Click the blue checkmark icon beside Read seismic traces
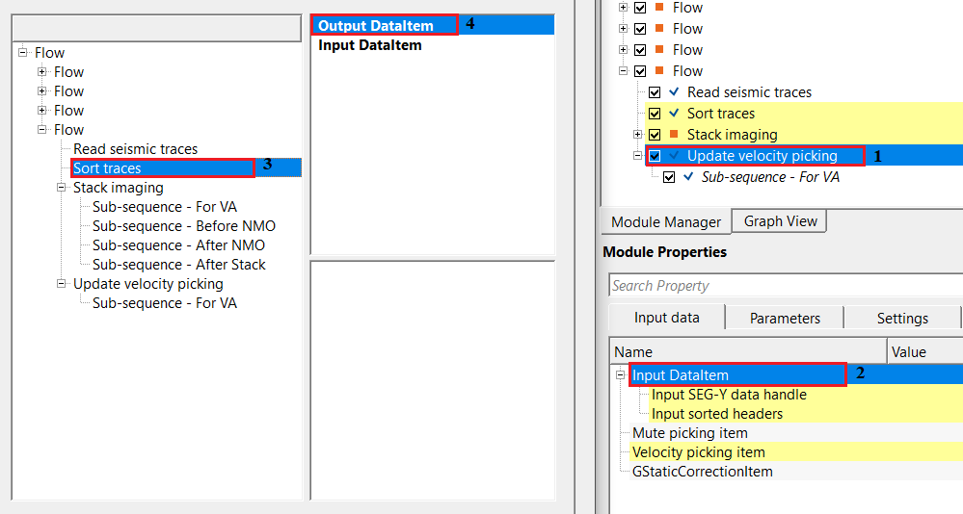The height and width of the screenshot is (514, 963). click(674, 92)
